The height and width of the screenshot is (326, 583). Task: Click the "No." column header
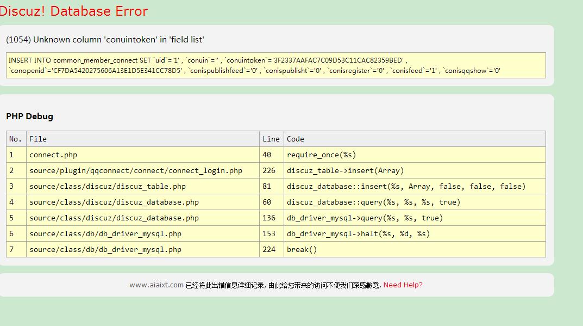click(16, 139)
